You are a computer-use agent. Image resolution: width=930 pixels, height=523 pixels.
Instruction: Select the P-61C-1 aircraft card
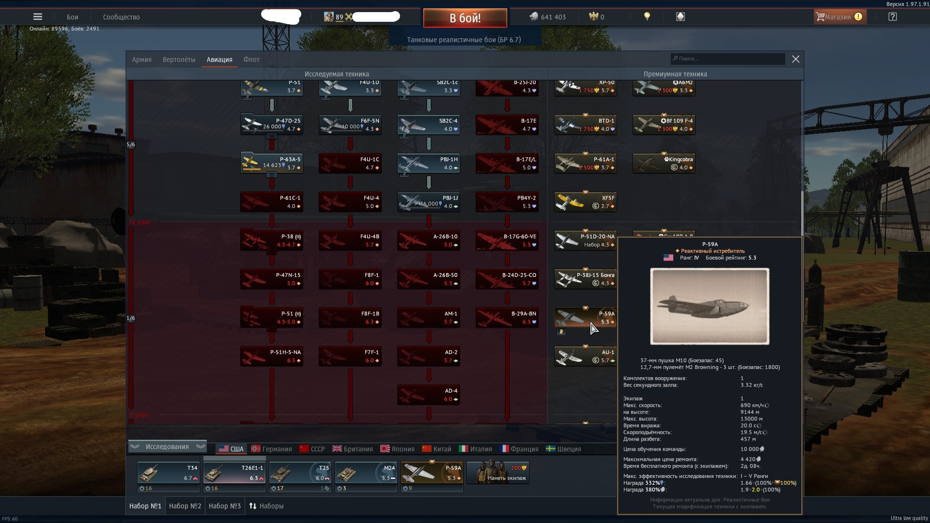[272, 202]
